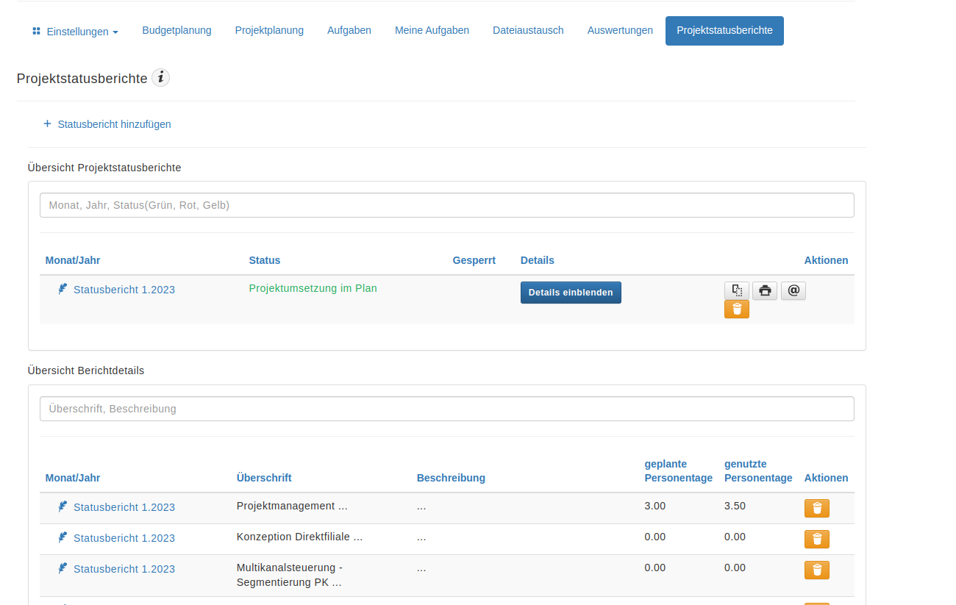Delete the Konzeption Direktfiliale detail row
Screen dimensions: 956x605
(x=817, y=540)
